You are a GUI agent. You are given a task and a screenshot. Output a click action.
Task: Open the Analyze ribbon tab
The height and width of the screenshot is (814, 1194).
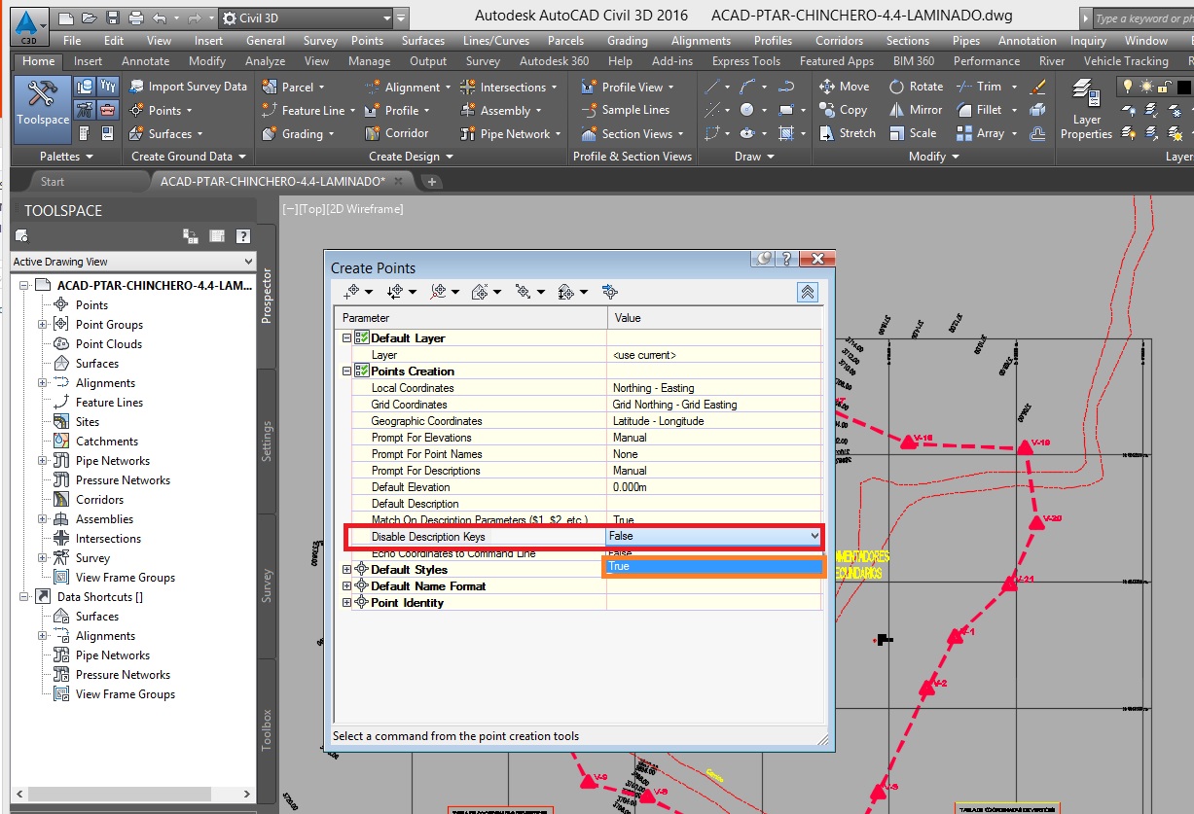point(265,60)
